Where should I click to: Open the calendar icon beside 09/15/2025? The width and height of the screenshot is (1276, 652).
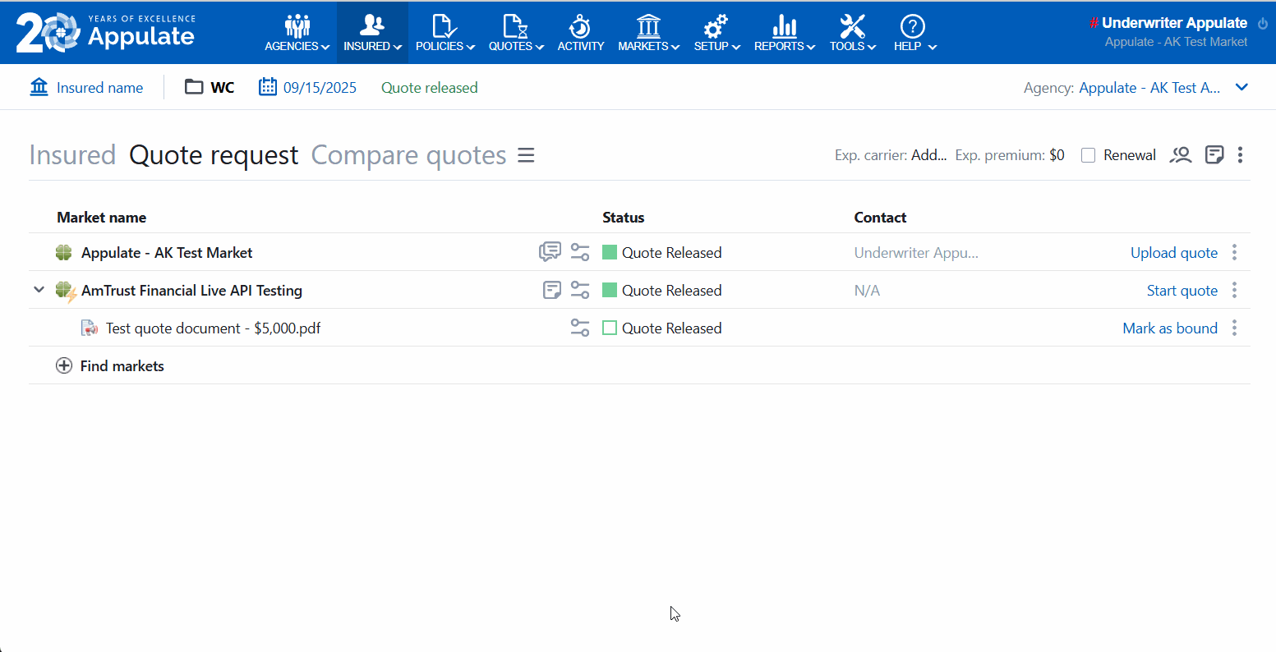coord(268,87)
